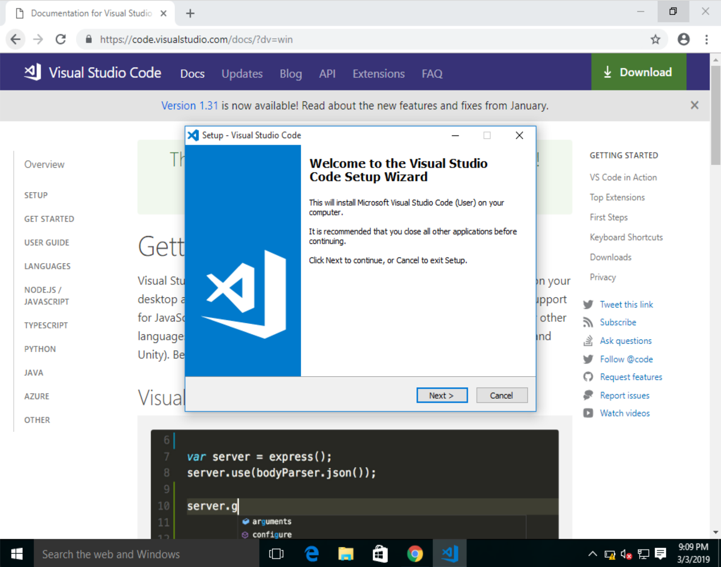Expand the USER GUIDE sidebar section

tap(47, 243)
